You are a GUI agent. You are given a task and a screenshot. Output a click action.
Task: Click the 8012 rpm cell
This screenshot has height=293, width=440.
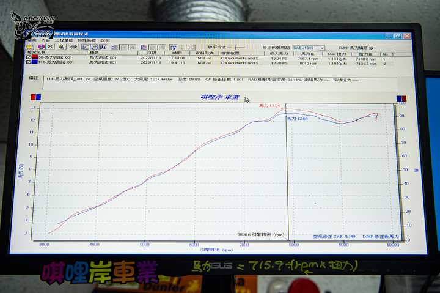click(x=308, y=64)
